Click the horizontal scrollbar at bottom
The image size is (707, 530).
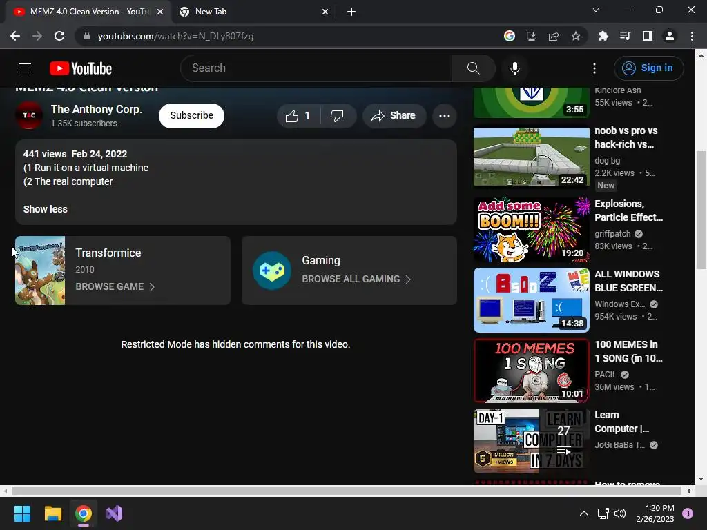(x=347, y=491)
